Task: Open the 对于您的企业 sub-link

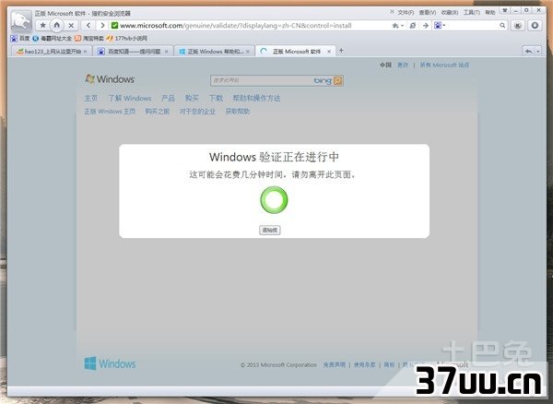Action: (x=197, y=112)
